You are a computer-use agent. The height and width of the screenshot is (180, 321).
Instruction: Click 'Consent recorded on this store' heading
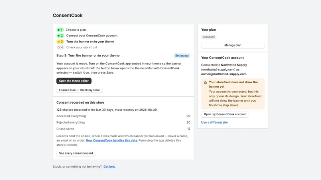click(x=80, y=102)
